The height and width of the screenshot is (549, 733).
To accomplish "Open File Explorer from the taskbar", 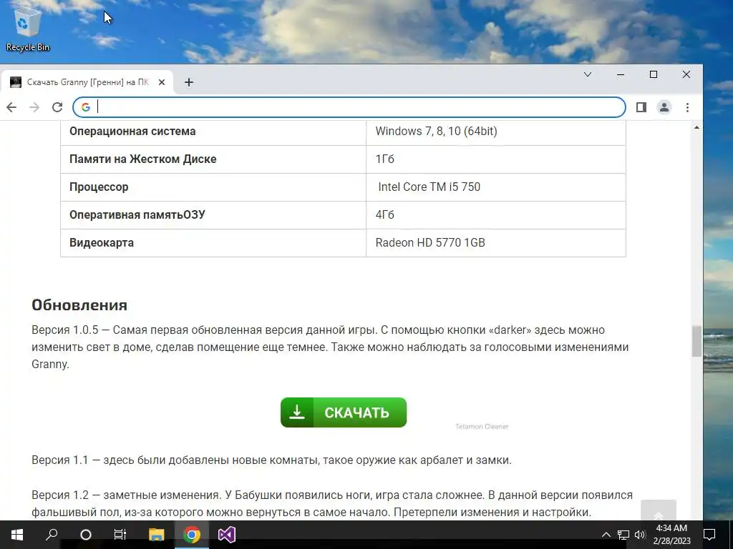I will 156,535.
